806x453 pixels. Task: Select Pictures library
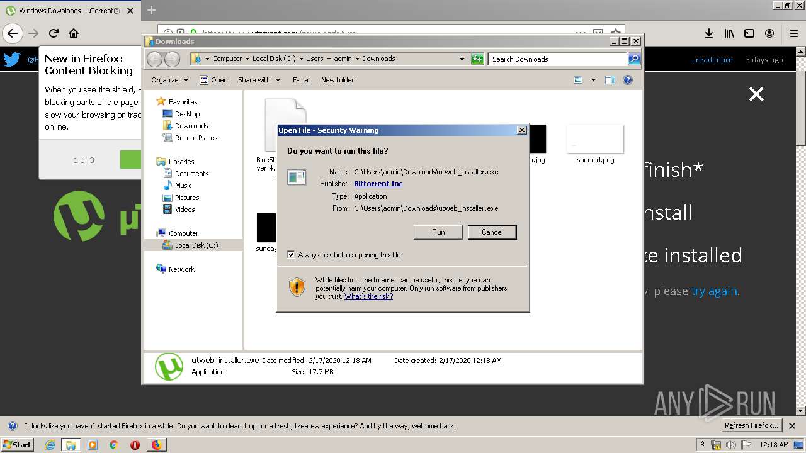pos(187,198)
